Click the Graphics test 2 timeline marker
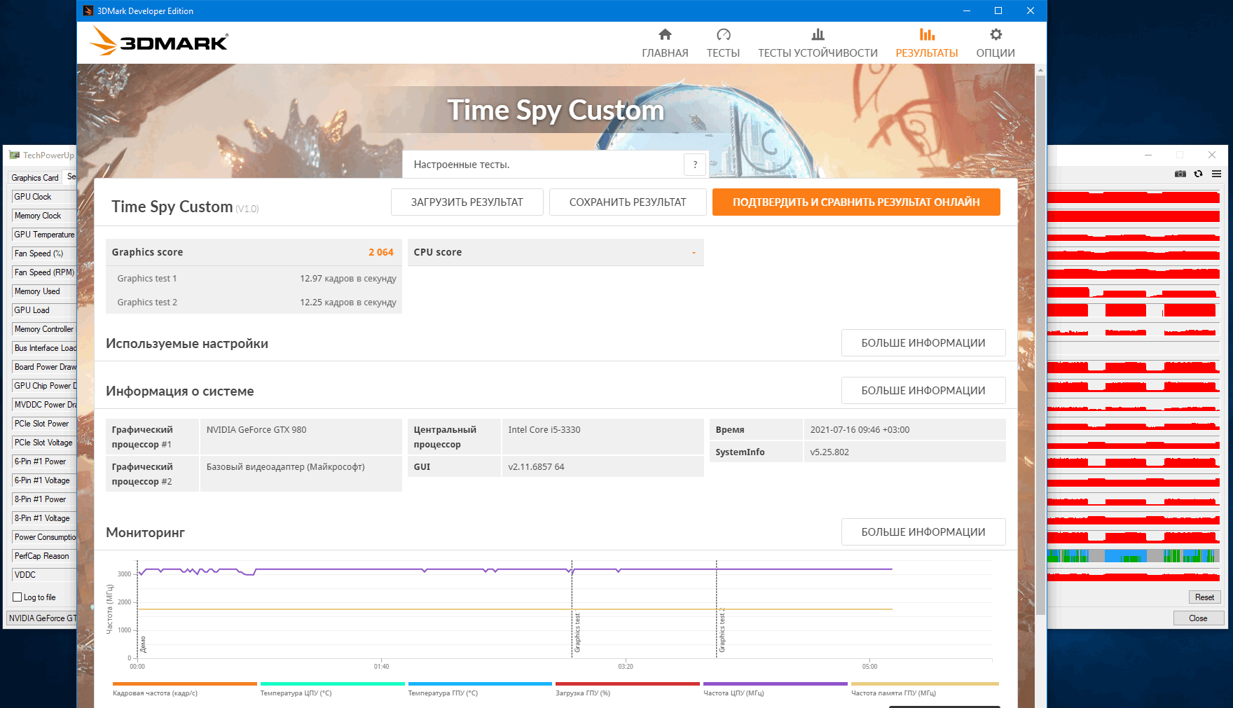 click(722, 631)
